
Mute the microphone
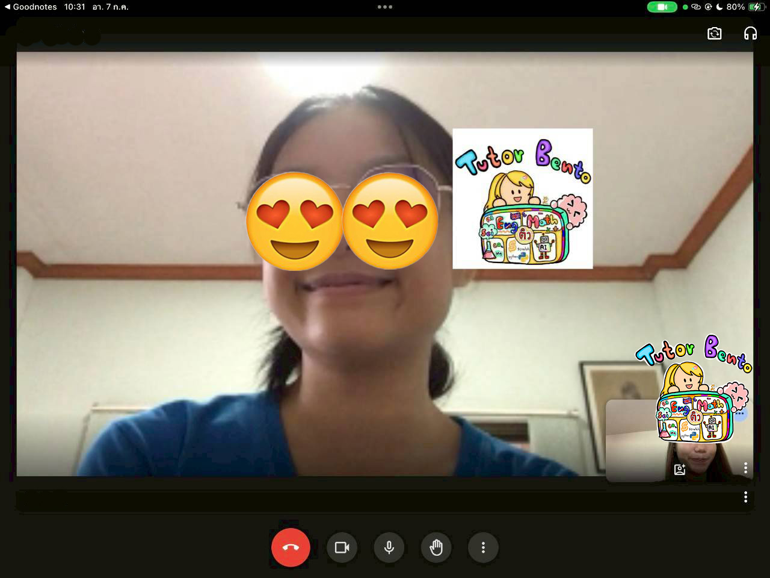coord(389,547)
